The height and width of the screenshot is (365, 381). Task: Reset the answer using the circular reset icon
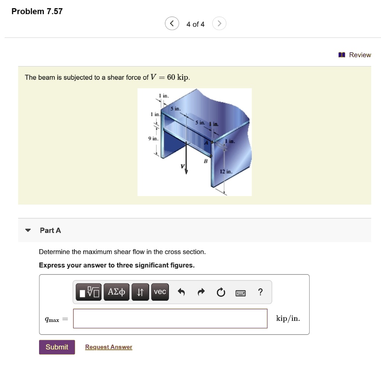pos(221,293)
